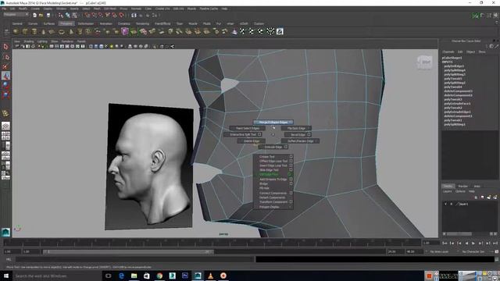Select the Rotate tool in toolbox
The width and height of the screenshot is (500, 281).
tap(5, 85)
